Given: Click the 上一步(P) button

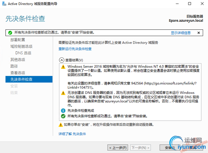Looking at the screenshot, I should (x=118, y=148).
